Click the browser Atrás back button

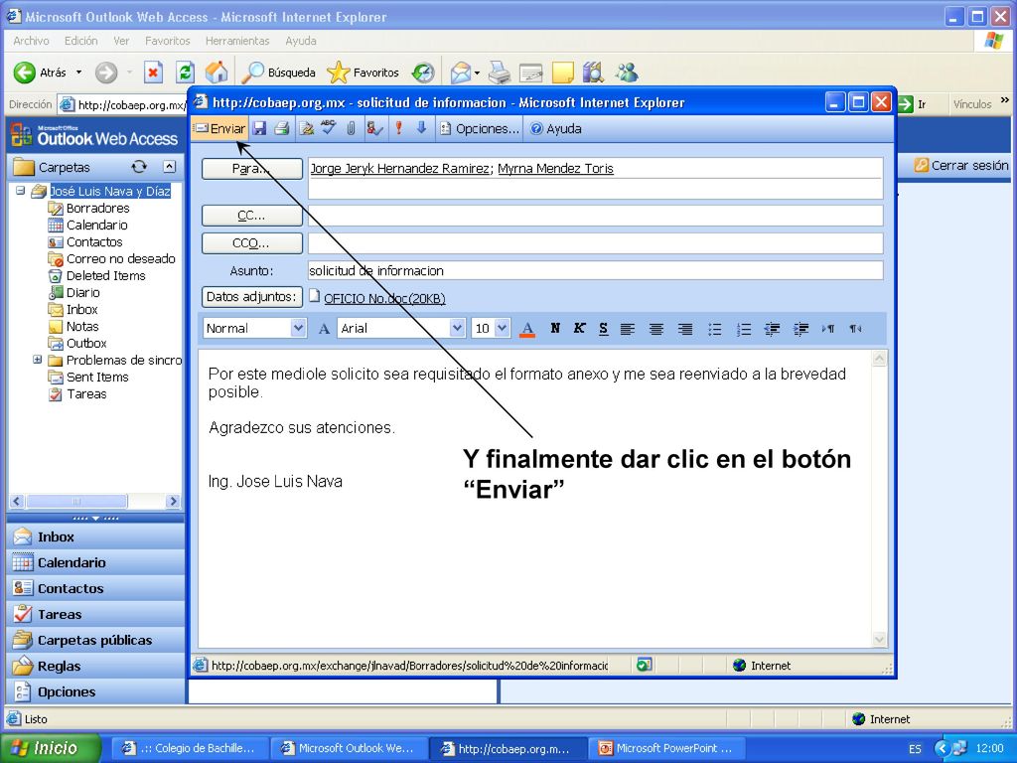click(40, 73)
